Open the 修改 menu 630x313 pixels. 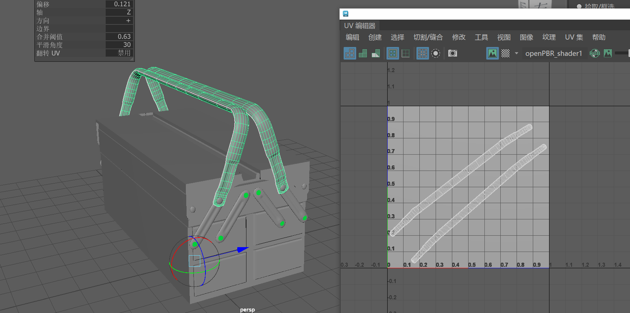click(459, 37)
